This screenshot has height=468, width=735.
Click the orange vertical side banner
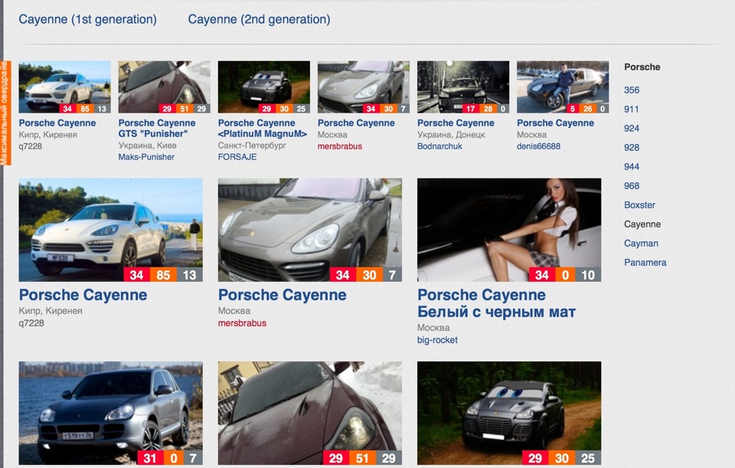[5, 113]
